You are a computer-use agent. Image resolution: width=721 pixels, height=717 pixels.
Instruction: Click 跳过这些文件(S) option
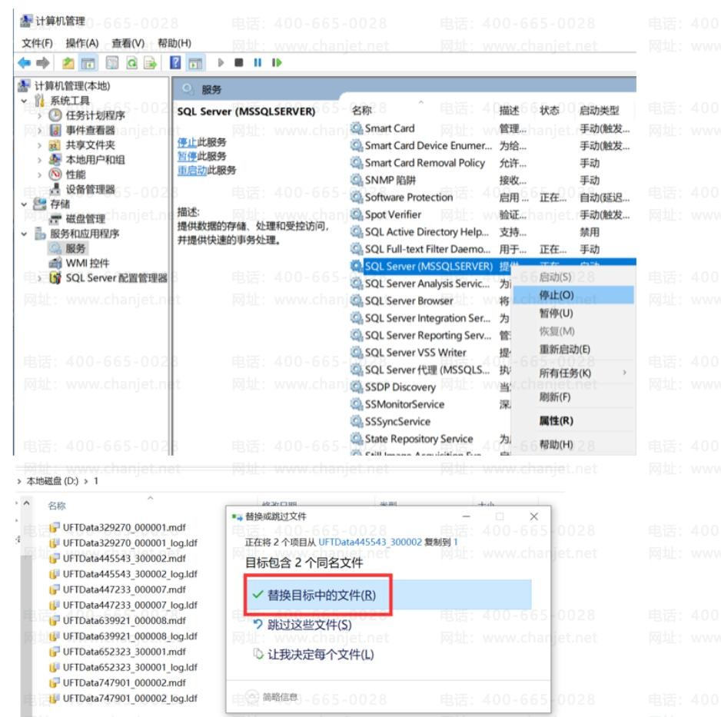(x=309, y=625)
